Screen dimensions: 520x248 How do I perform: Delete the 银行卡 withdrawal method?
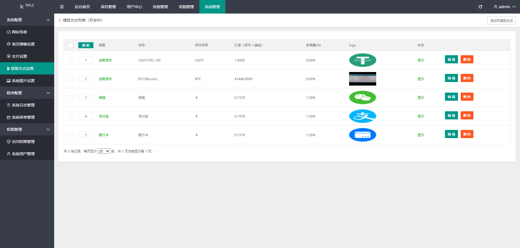(x=467, y=134)
